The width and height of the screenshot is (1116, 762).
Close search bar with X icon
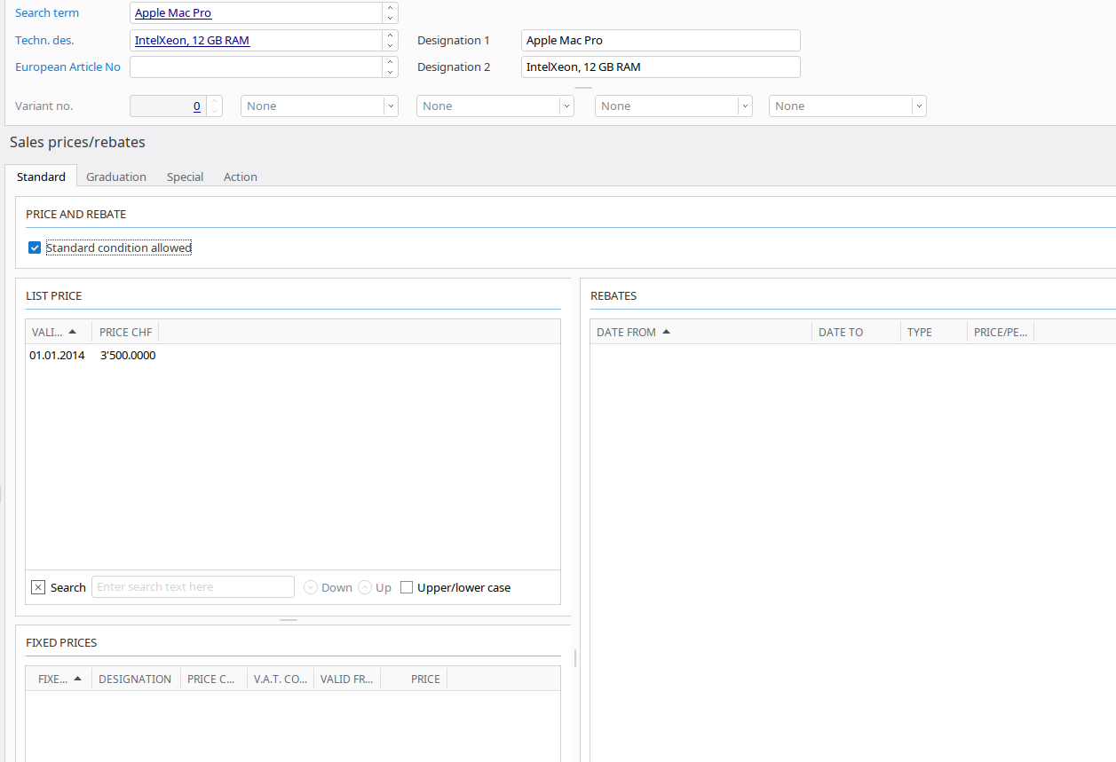pos(38,587)
